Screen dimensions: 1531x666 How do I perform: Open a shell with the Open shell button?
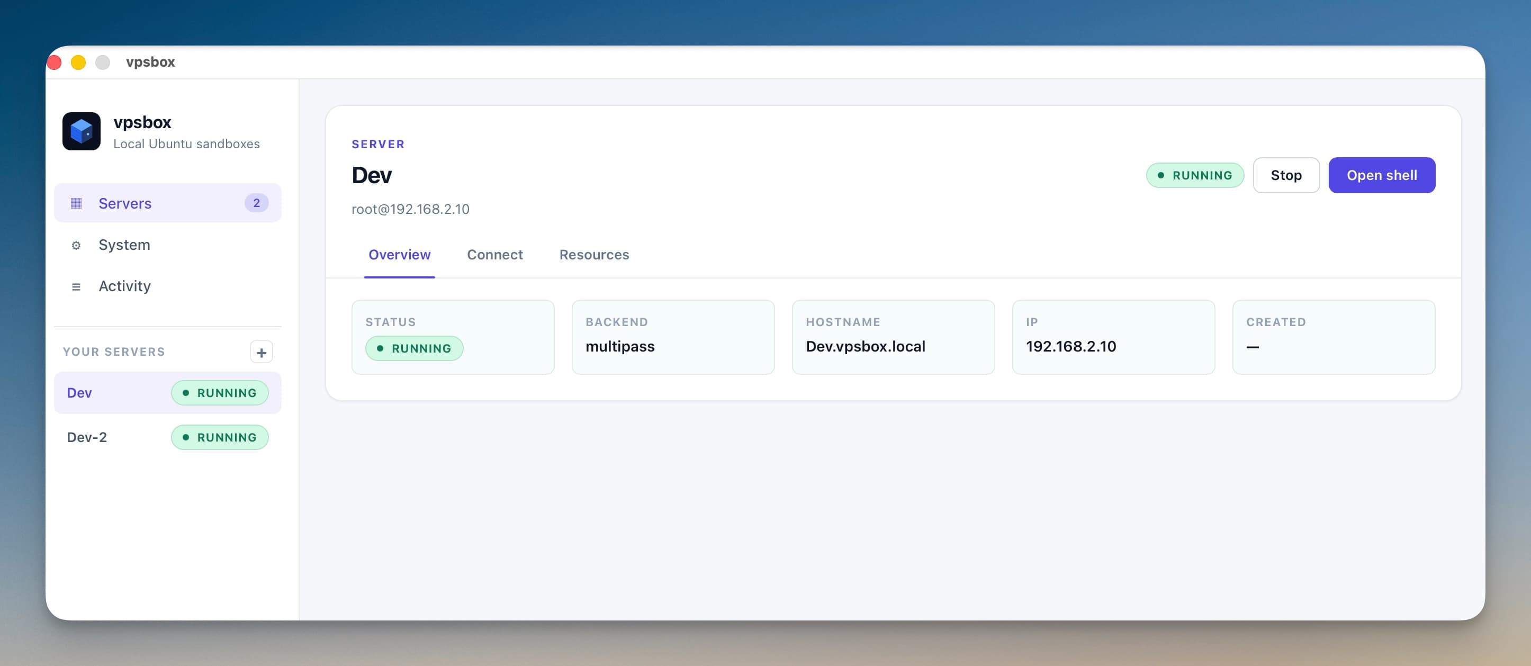[1382, 175]
